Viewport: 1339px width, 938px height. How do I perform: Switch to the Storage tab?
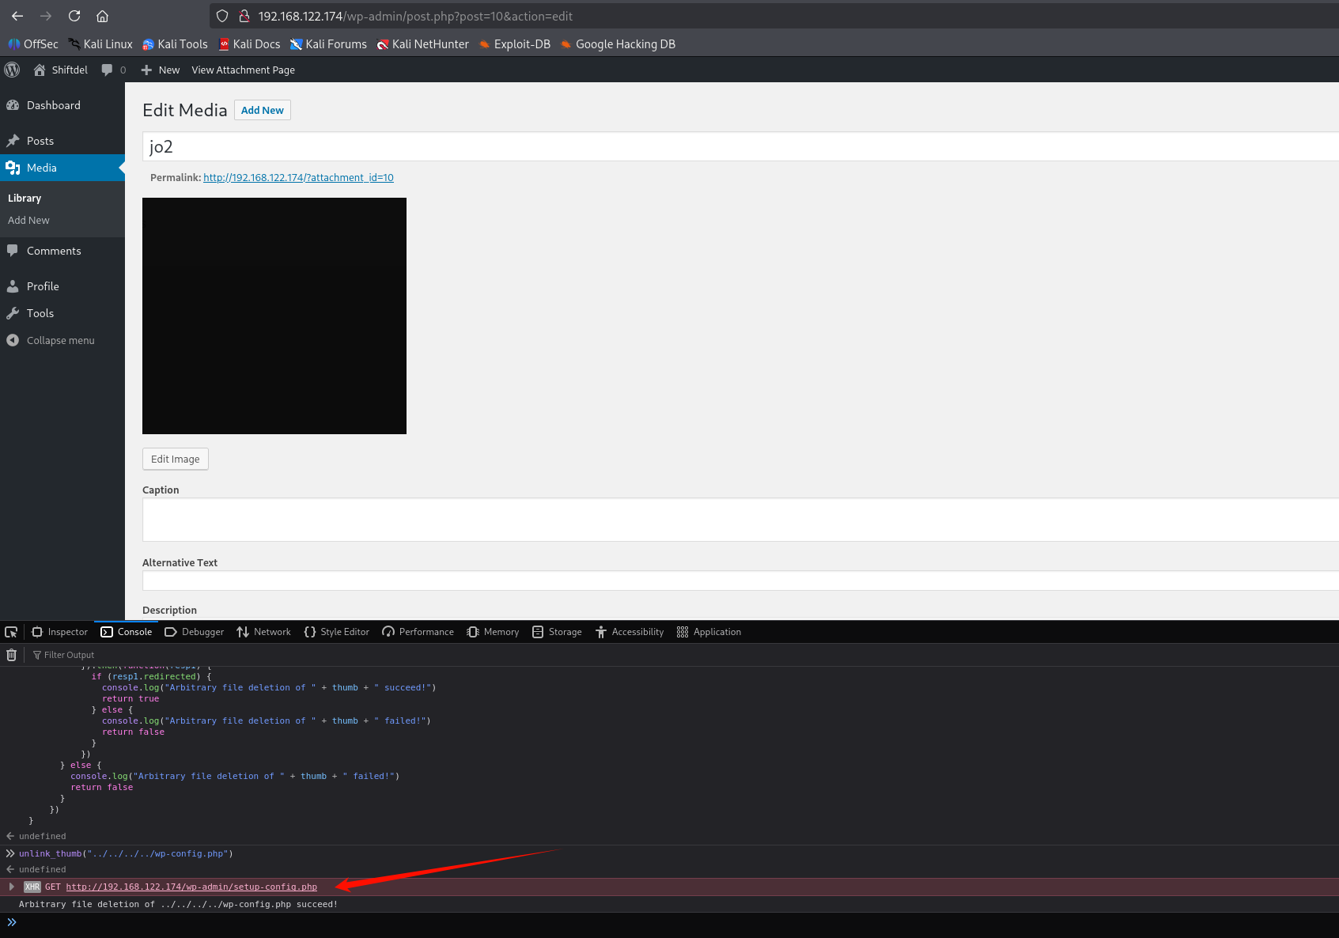[557, 632]
